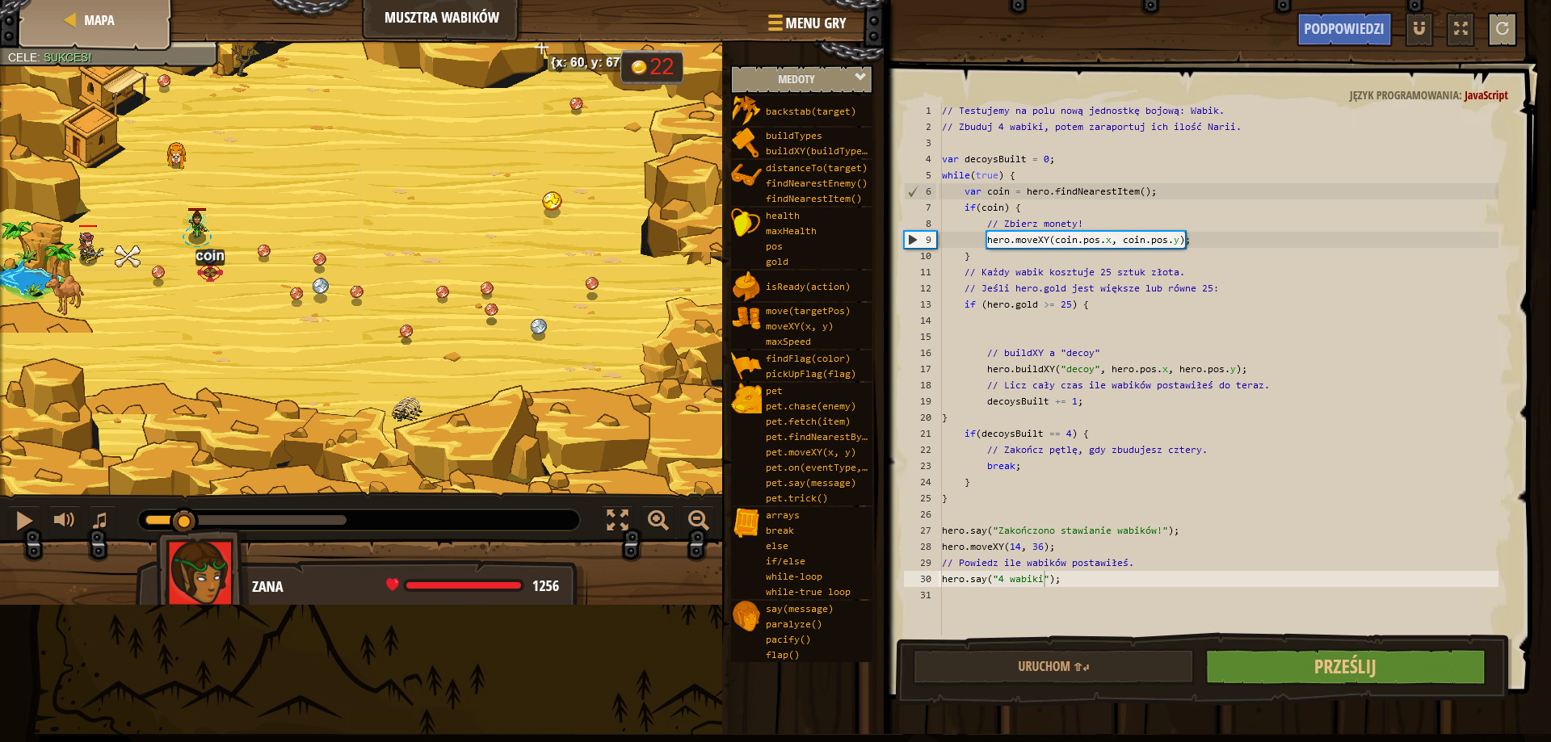Open Podpowiedzi hints
This screenshot has height=742, width=1551.
click(1343, 29)
